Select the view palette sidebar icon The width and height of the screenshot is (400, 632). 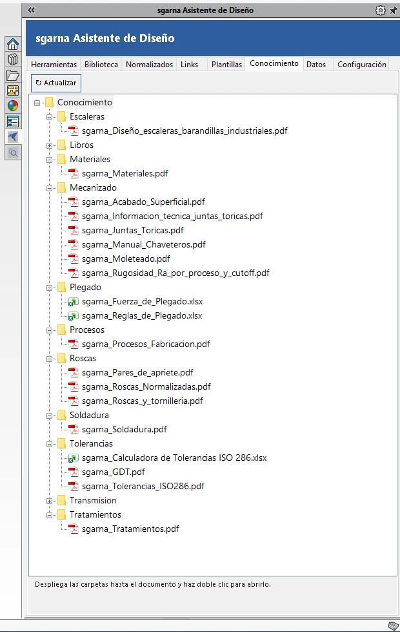13,90
